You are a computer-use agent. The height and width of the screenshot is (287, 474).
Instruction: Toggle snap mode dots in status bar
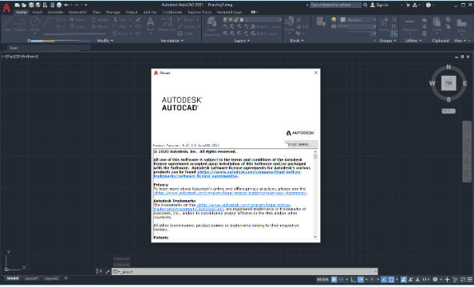point(341,280)
